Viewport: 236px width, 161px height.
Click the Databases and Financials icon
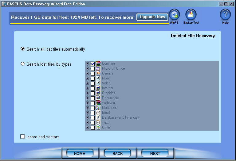click(x=98, y=117)
